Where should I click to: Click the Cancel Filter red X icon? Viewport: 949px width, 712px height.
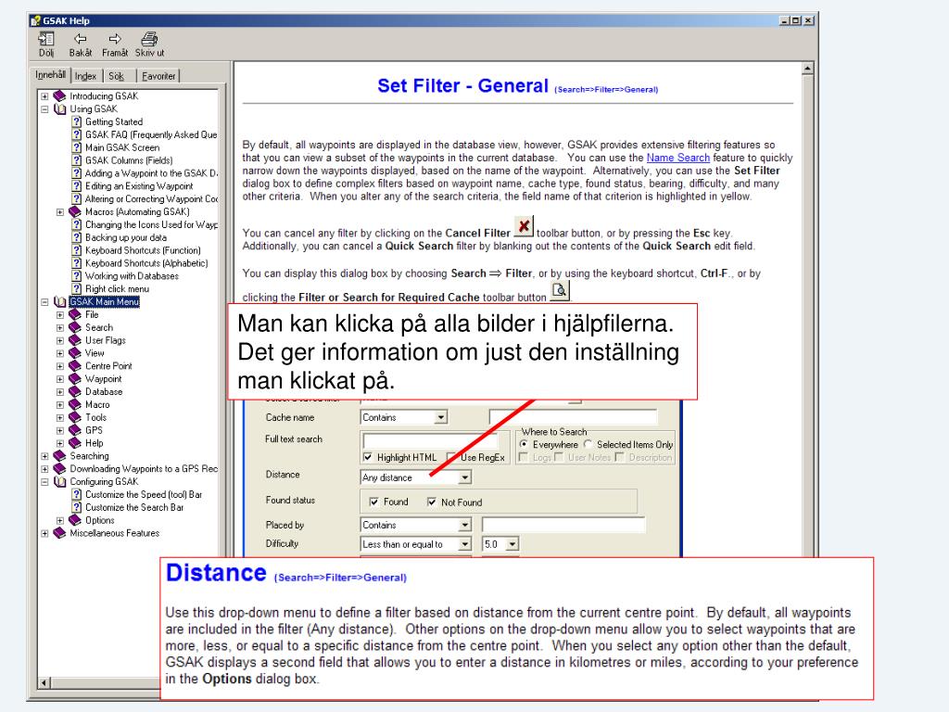click(524, 226)
